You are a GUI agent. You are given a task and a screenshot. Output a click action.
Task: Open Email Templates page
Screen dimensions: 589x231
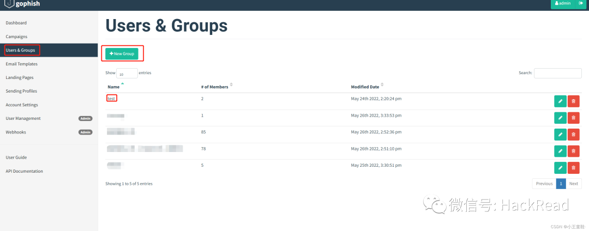(x=22, y=64)
